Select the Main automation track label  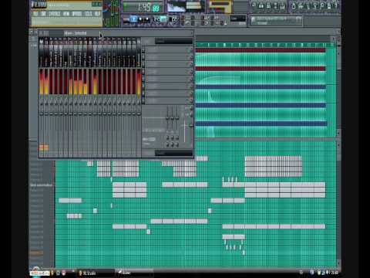[41, 185]
